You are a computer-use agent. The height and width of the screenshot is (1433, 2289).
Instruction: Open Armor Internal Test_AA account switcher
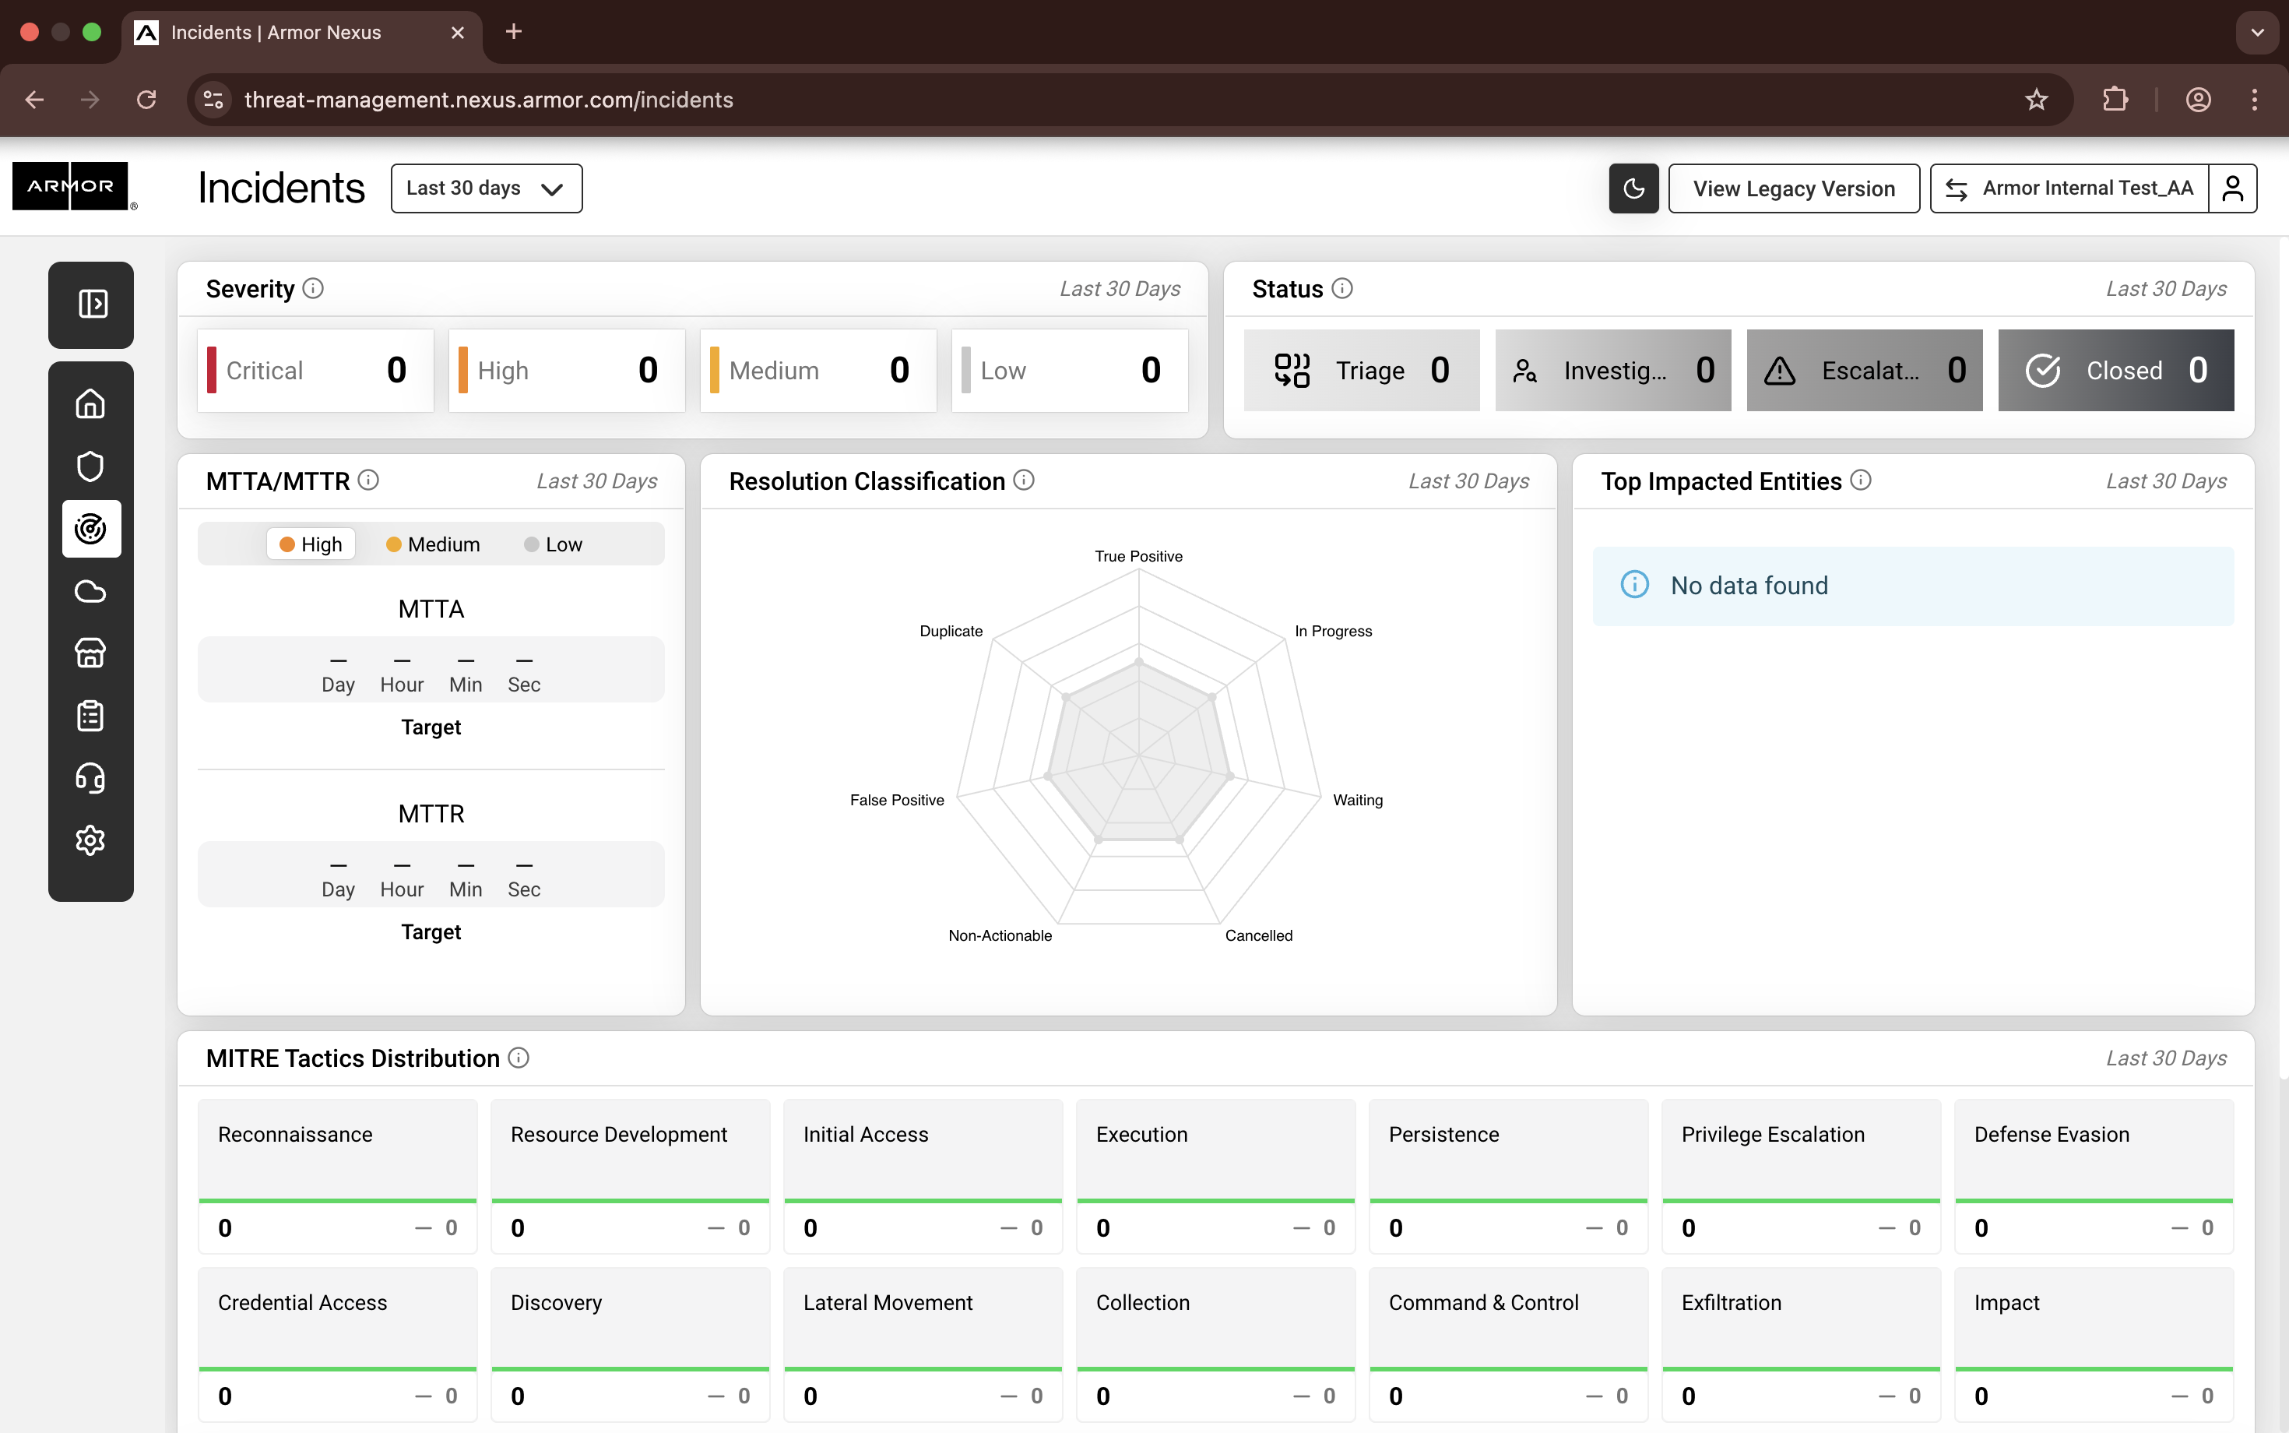click(2069, 188)
